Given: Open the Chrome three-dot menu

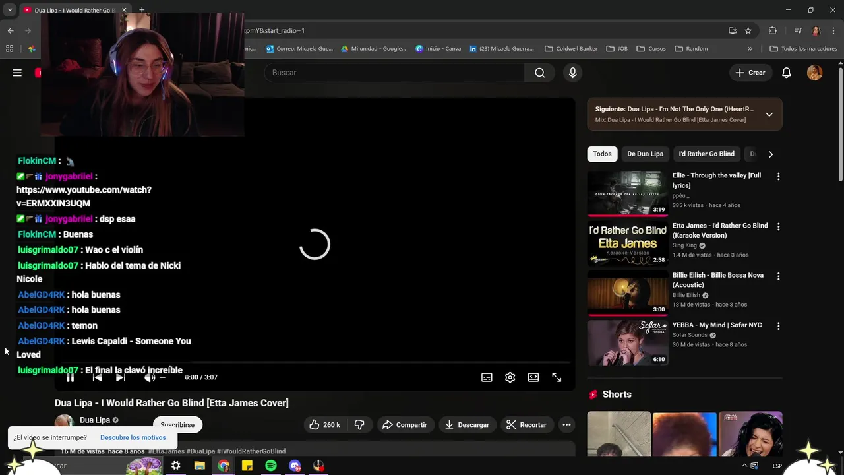Looking at the screenshot, I should pos(833,30).
